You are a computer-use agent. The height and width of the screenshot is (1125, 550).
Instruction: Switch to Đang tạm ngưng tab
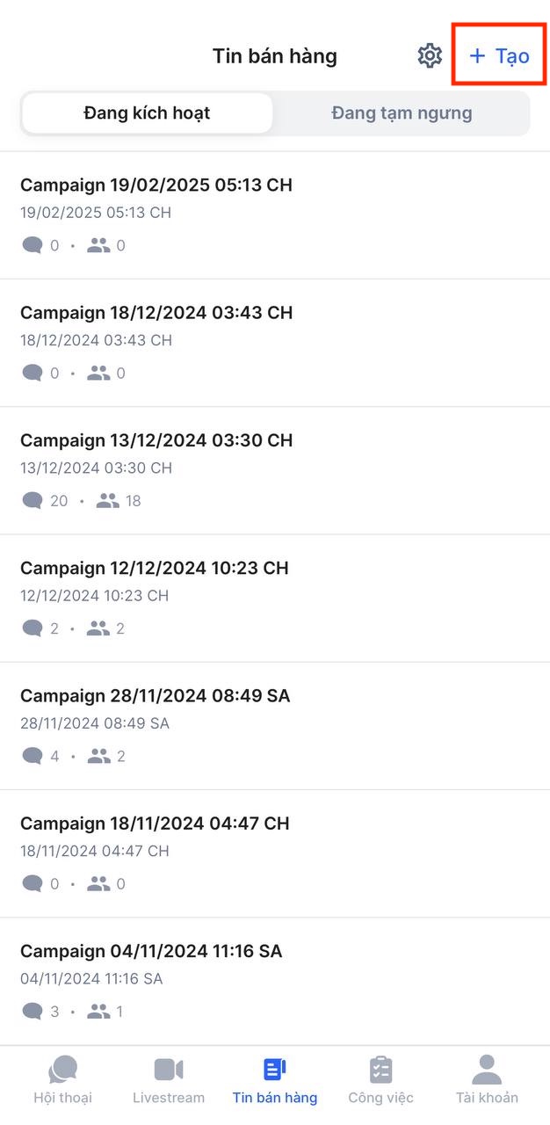coord(402,113)
